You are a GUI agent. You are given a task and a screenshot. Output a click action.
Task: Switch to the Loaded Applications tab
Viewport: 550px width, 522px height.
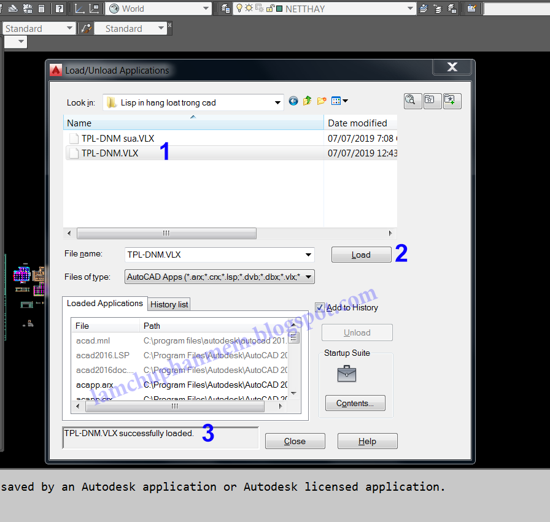pyautogui.click(x=105, y=303)
